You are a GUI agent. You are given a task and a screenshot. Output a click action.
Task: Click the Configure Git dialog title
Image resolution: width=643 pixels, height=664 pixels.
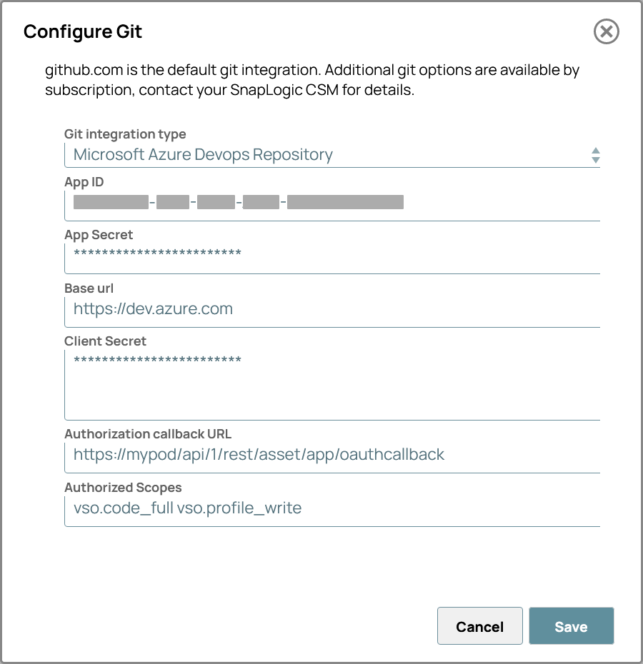coord(83,31)
